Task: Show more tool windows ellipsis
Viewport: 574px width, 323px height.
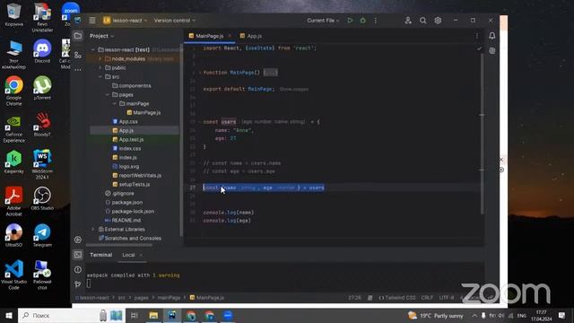Action: coord(78,69)
